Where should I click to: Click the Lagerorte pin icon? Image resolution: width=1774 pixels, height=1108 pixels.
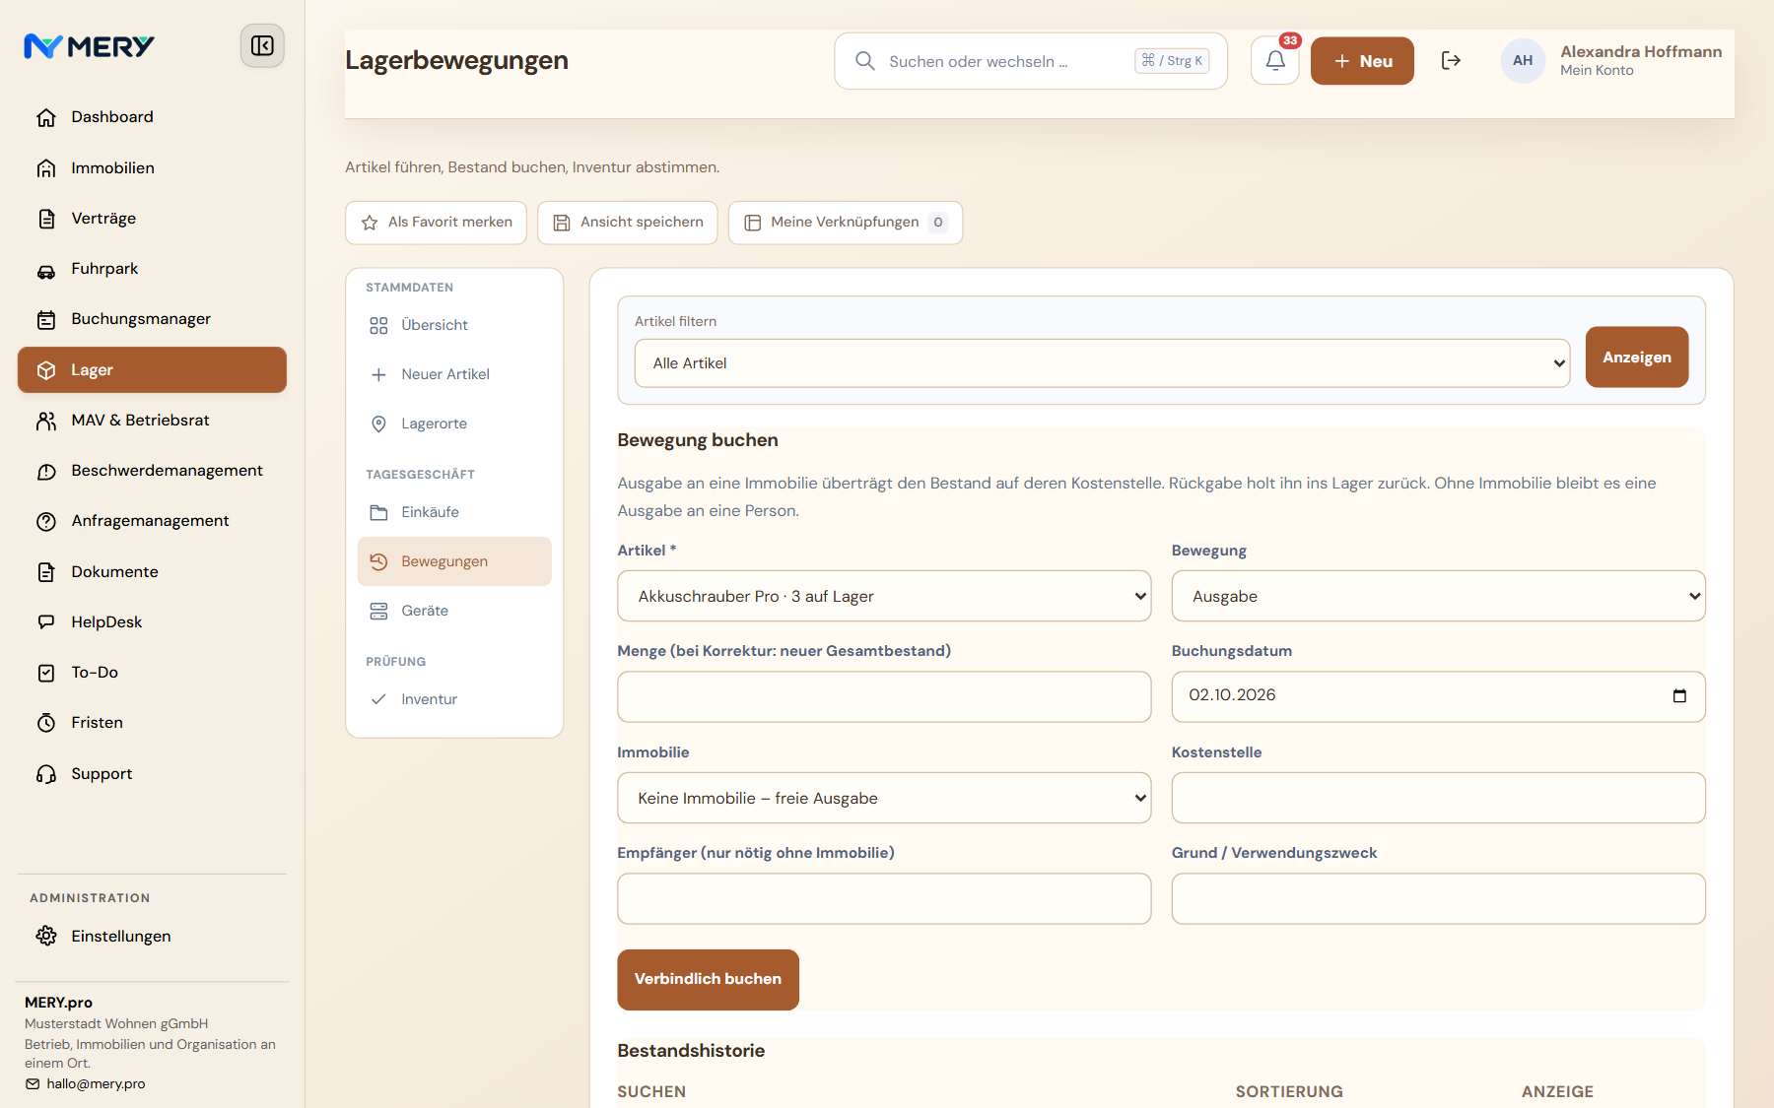pos(378,424)
